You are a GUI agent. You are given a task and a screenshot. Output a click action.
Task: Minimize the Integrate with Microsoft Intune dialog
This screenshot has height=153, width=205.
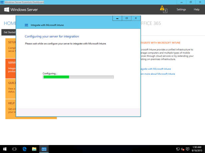pos(117,18)
